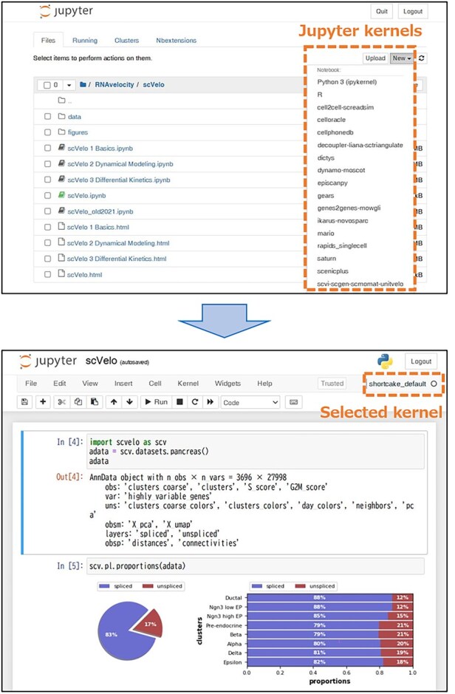This screenshot has height=694, width=455.
Task: Choose the rapids_singlecell kernel
Action: (x=342, y=245)
